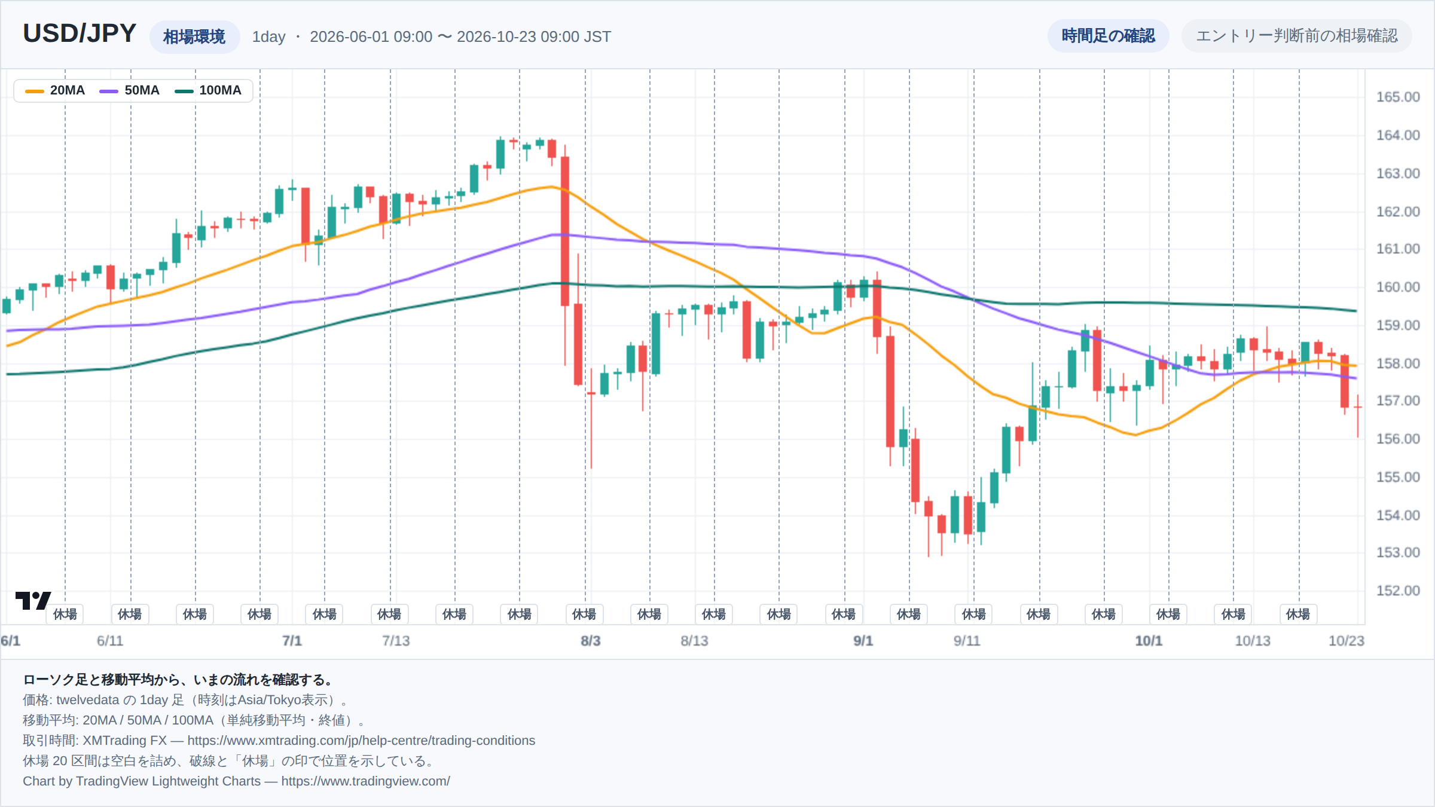Select the 100MA legend label
Screen dimensions: 1435x807
[x=221, y=90]
